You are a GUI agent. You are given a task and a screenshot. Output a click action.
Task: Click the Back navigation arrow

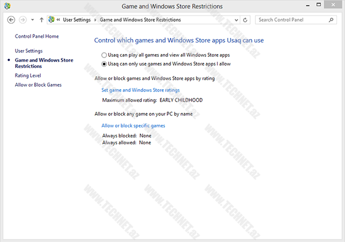11,20
